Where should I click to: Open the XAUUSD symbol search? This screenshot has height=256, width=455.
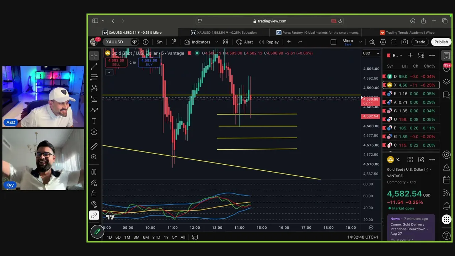[x=114, y=42]
